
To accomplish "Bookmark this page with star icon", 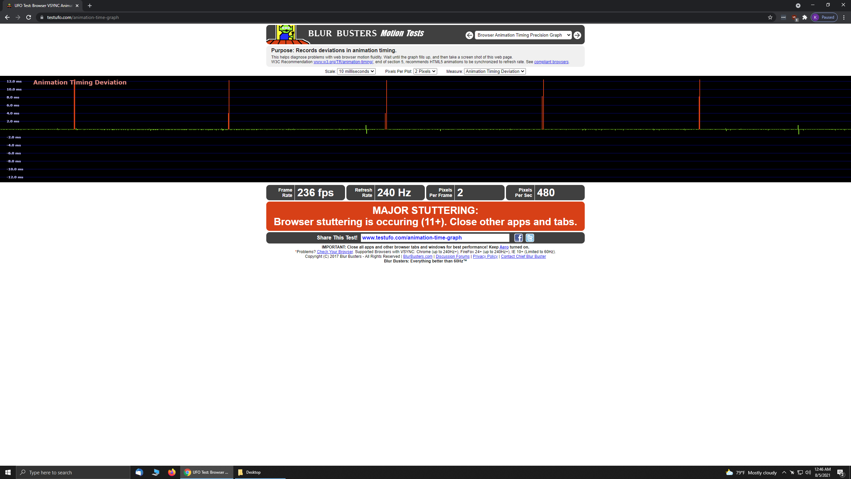I will click(770, 17).
